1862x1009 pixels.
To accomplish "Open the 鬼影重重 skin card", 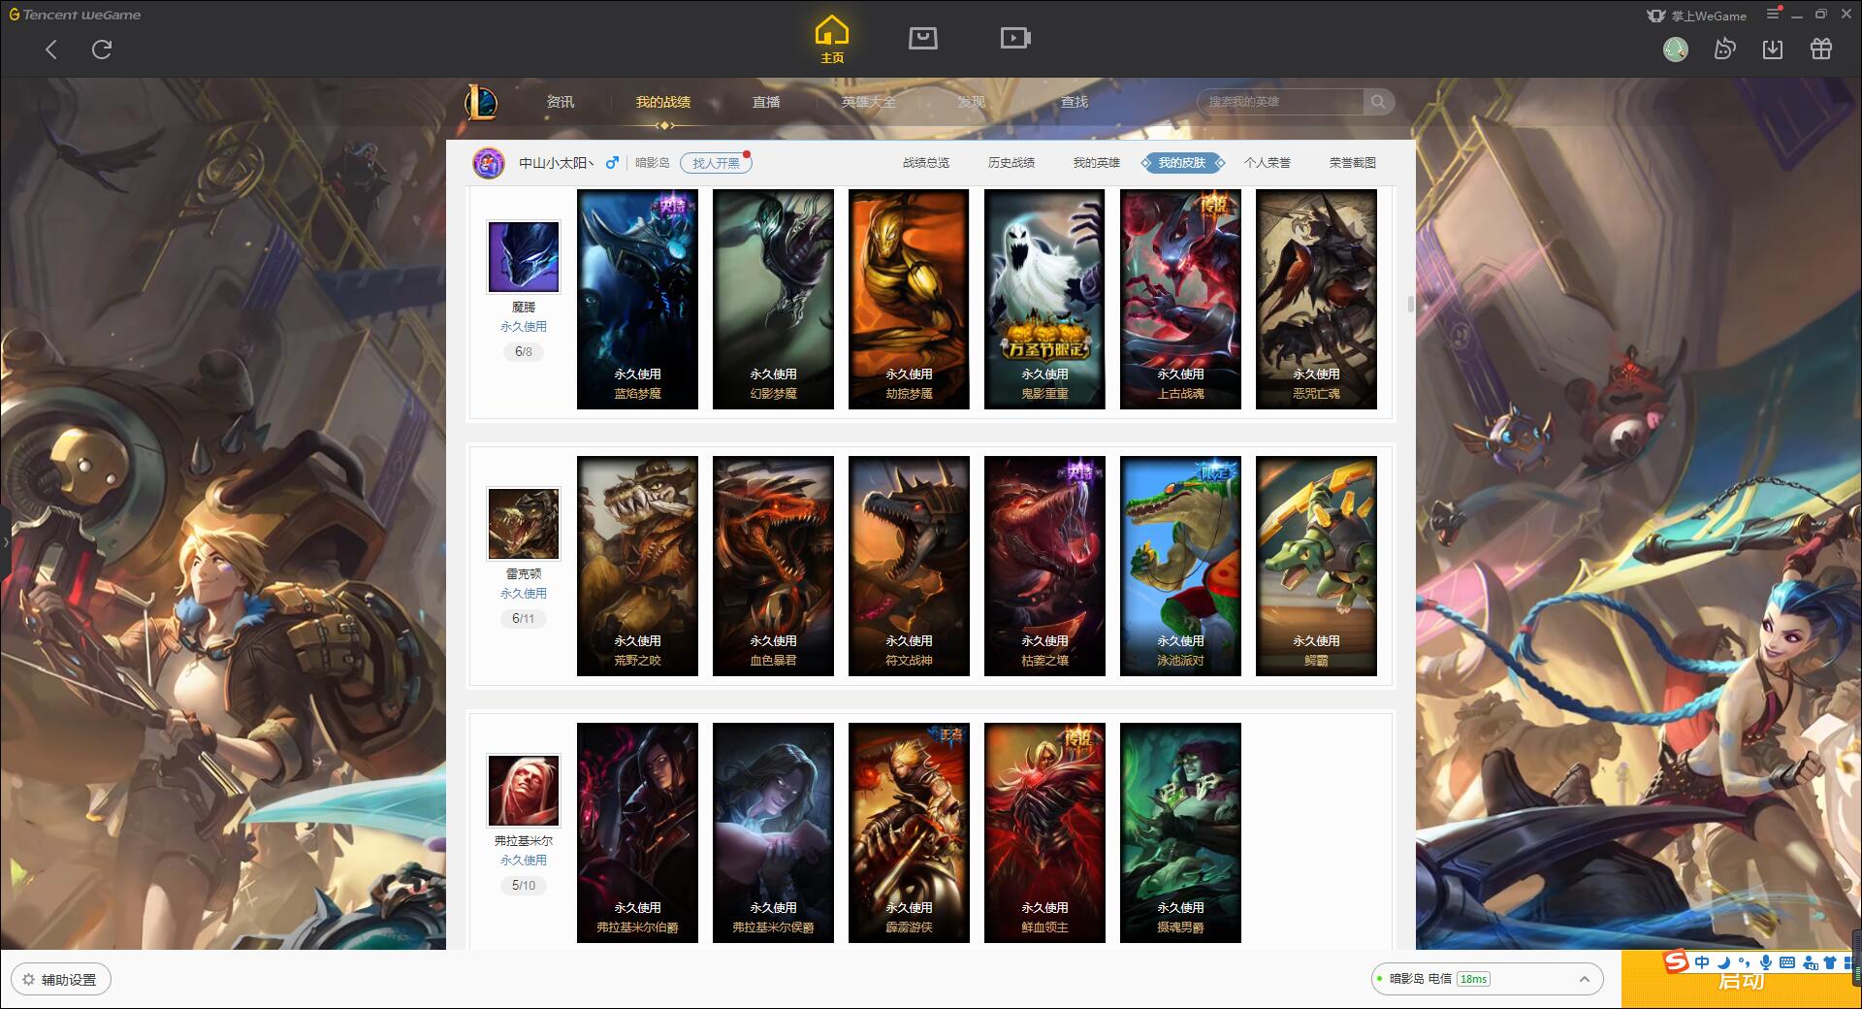I will pos(1044,299).
